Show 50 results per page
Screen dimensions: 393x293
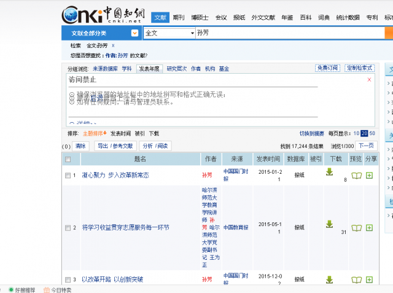click(x=372, y=133)
